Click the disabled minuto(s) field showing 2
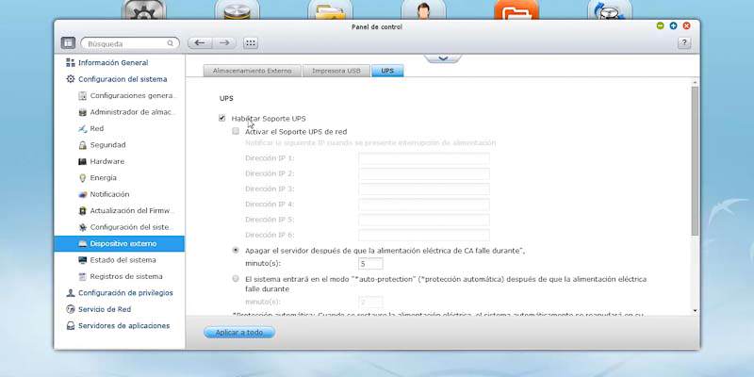This screenshot has width=754, height=377. pos(370,302)
